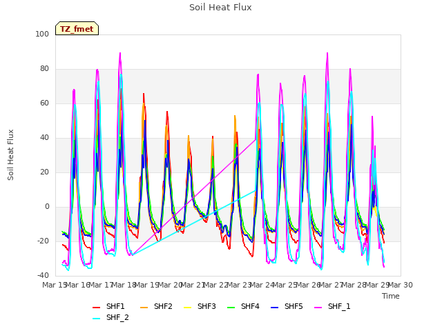Click the Time x-axis title

tap(391, 296)
